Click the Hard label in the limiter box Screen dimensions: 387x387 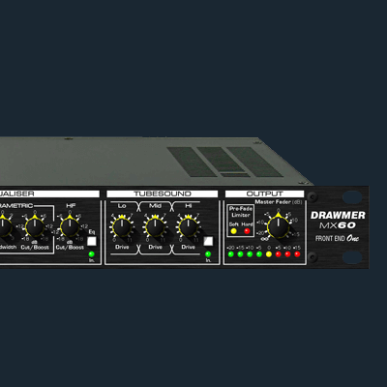(247, 224)
